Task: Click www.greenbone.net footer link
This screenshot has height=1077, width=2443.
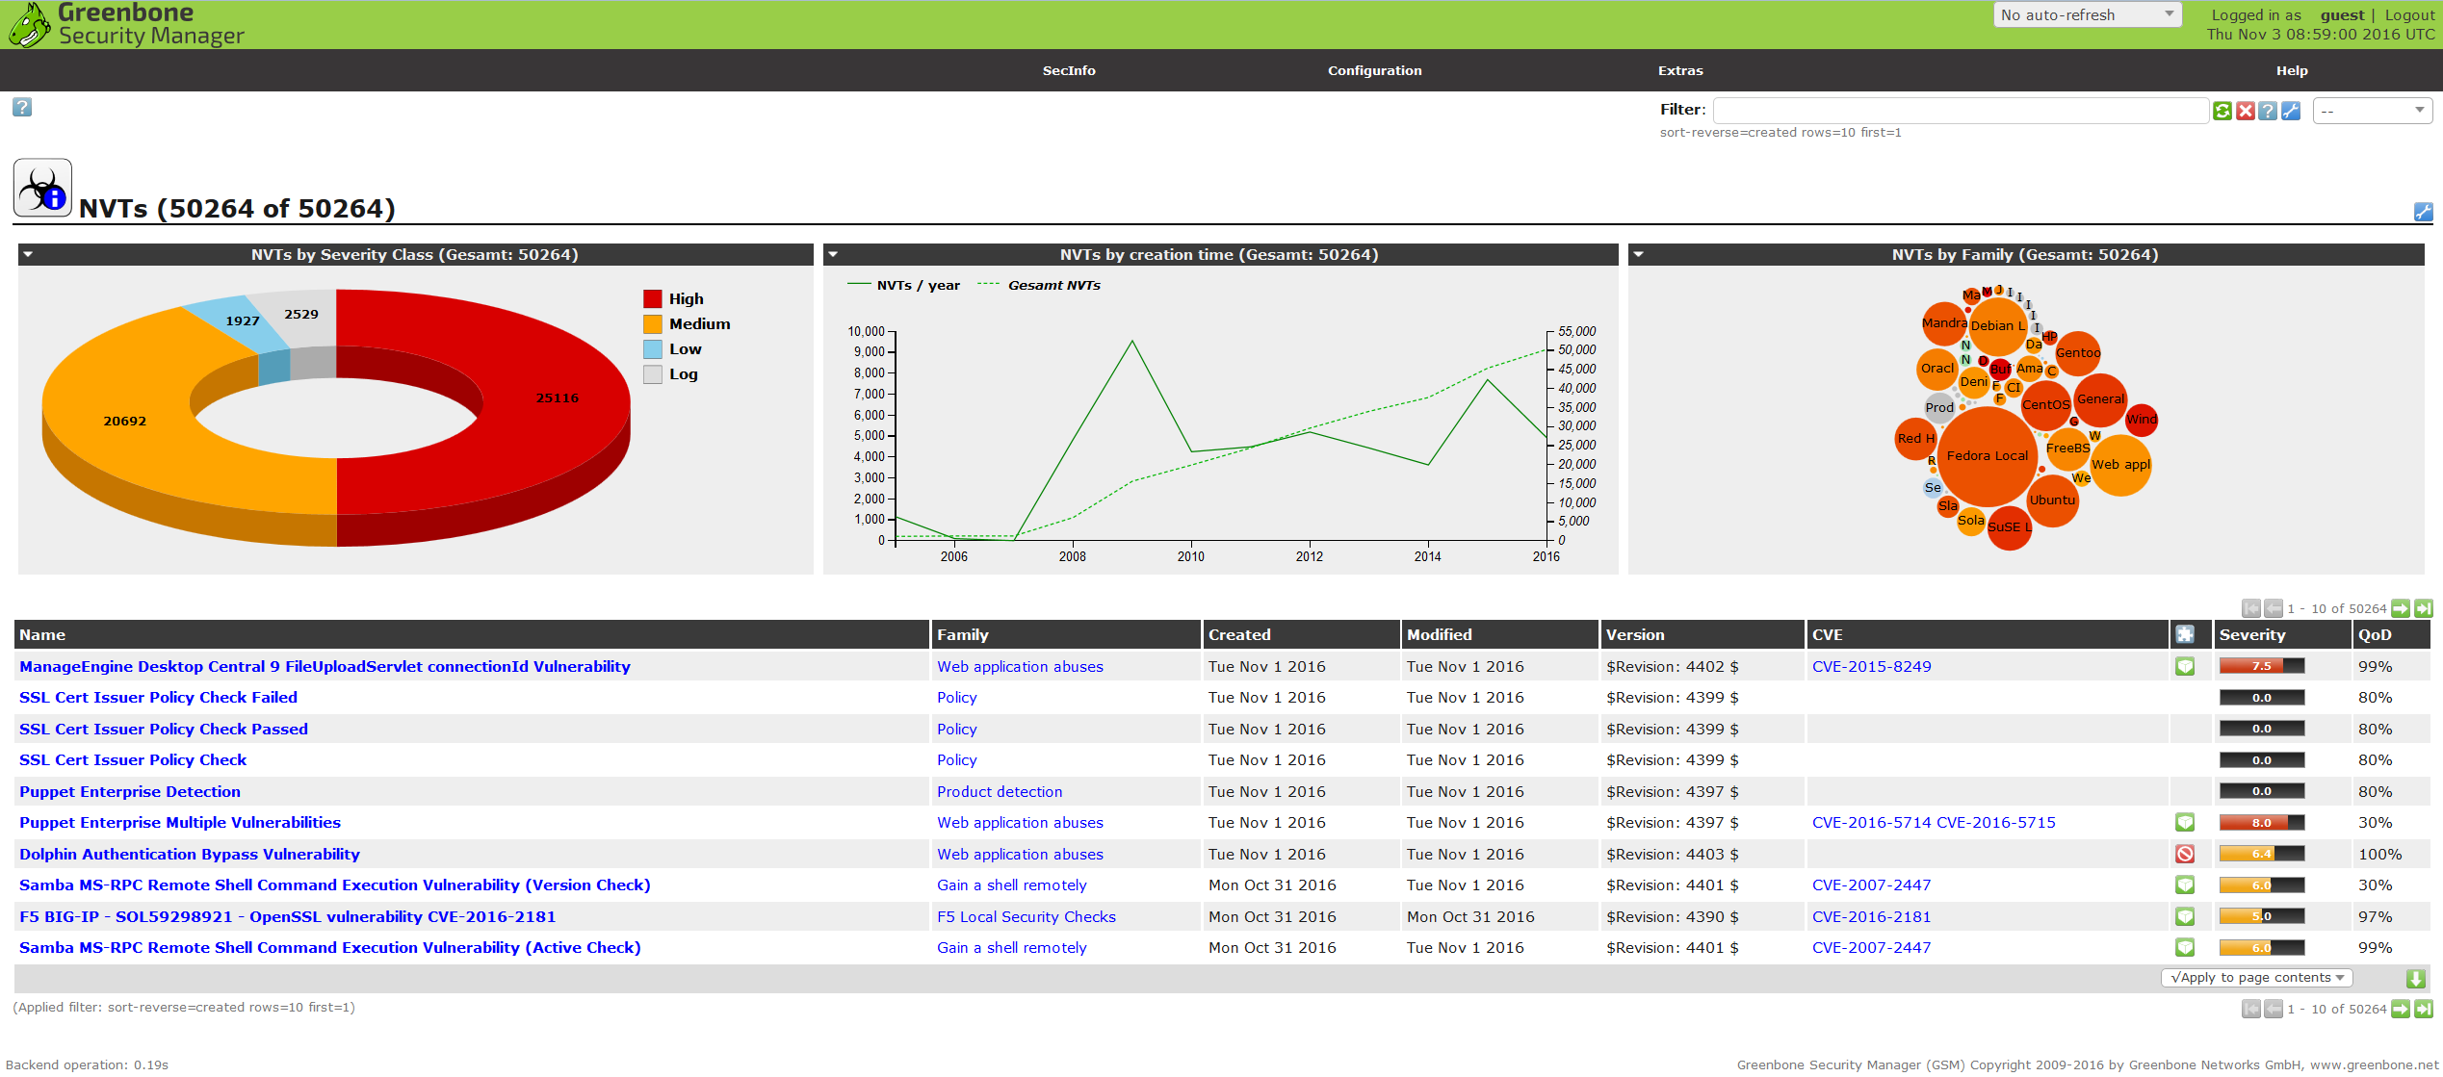Action: point(2374,1064)
